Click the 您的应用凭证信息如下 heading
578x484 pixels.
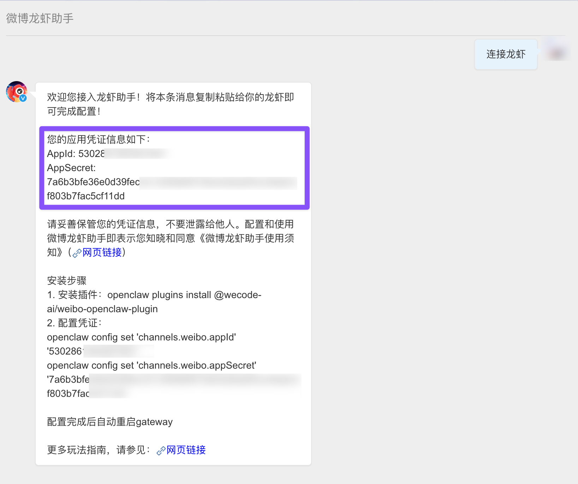(x=99, y=139)
